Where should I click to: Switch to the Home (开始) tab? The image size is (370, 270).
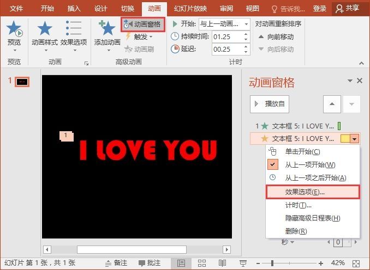pyautogui.click(x=47, y=9)
